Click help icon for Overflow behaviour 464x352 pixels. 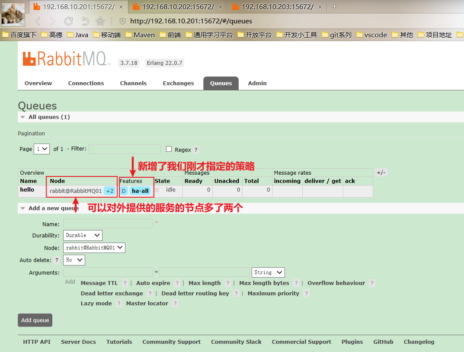point(372,283)
